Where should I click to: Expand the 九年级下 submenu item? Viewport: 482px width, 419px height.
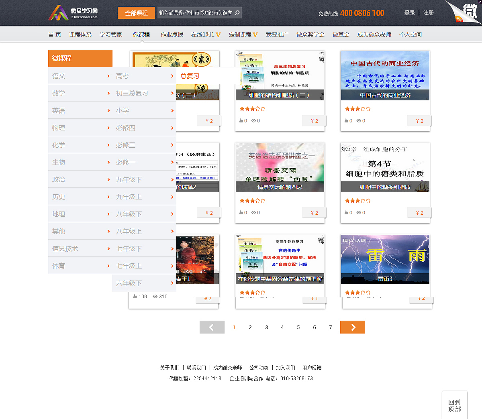click(144, 179)
